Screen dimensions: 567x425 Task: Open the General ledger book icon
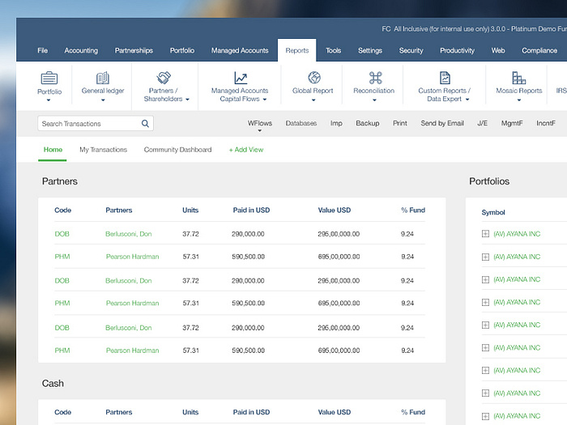[103, 78]
